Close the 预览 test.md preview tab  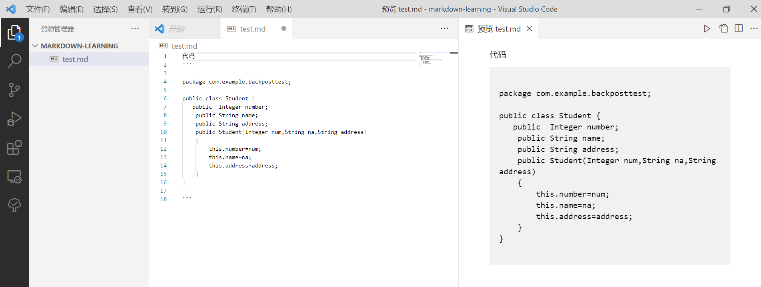[x=529, y=28]
